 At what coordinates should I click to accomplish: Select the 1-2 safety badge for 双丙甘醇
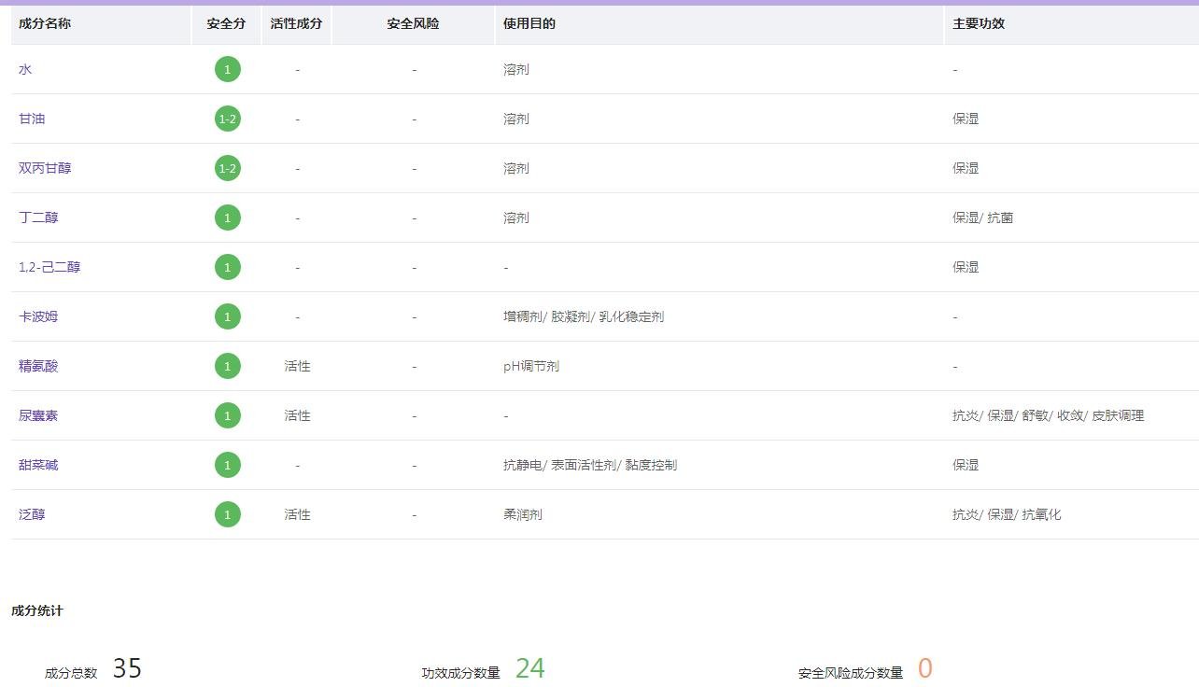[x=227, y=168]
